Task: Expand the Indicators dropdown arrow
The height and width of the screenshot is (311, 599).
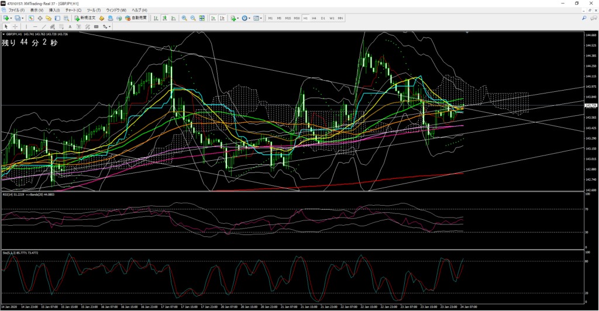Action: (x=238, y=18)
